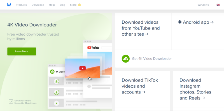
Task: Open Download Instagram photos, Stories and Reels
Action: coord(195,89)
